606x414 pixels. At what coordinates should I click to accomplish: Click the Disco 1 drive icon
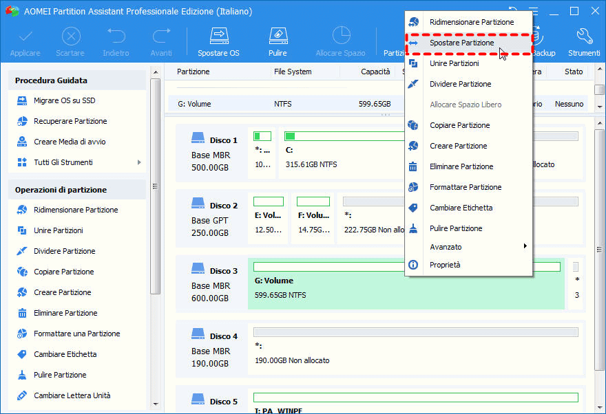[198, 137]
